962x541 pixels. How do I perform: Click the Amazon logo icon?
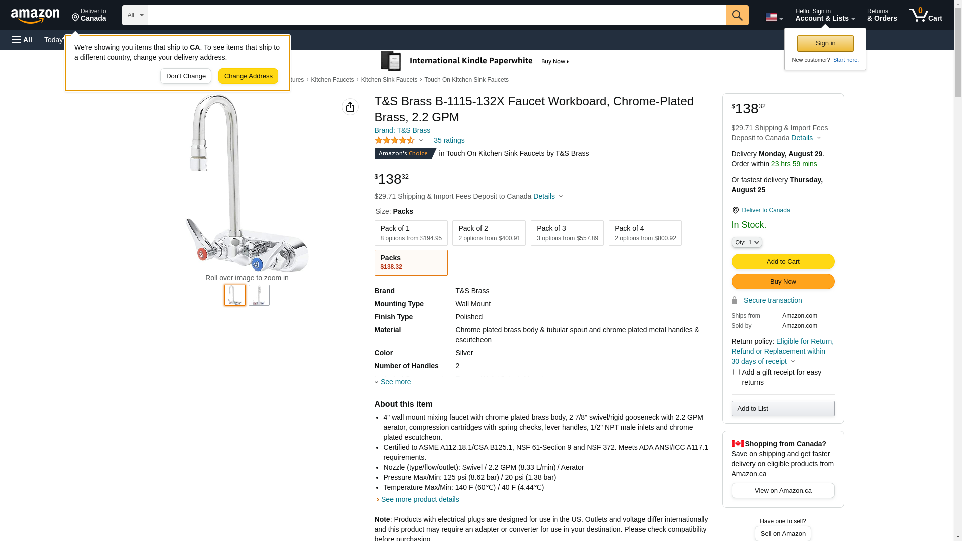pos(35,16)
